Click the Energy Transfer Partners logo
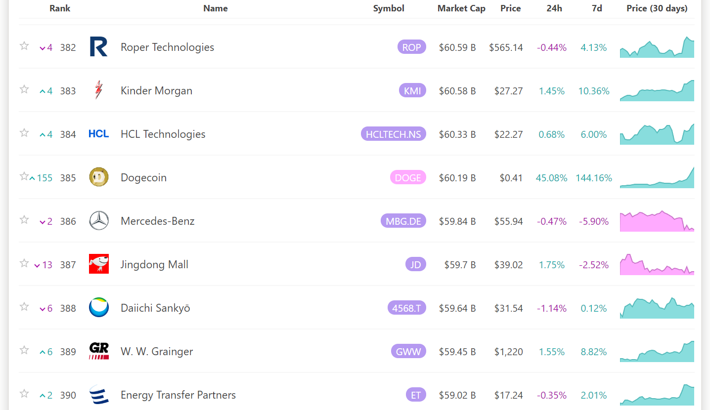The height and width of the screenshot is (410, 710). pyautogui.click(x=99, y=395)
